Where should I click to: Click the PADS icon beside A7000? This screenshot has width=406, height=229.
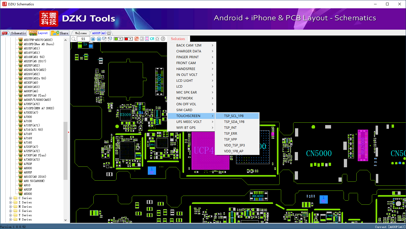[x=21, y=117]
